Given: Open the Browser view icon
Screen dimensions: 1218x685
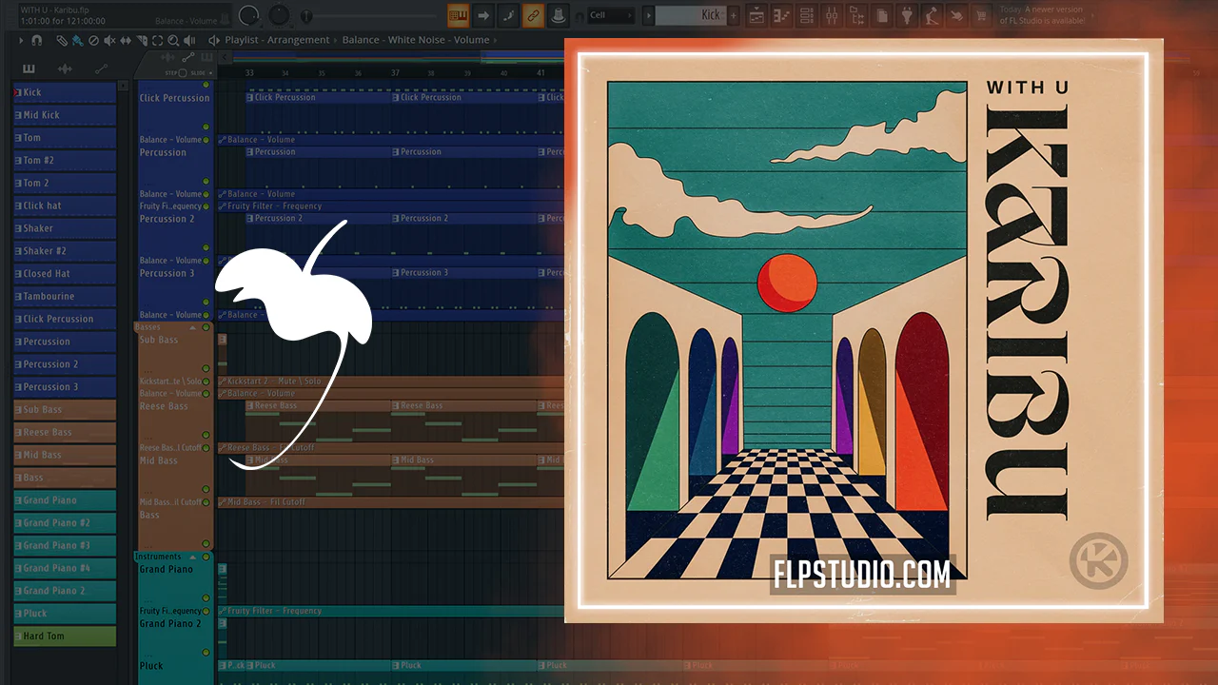Looking at the screenshot, I should point(856,15).
